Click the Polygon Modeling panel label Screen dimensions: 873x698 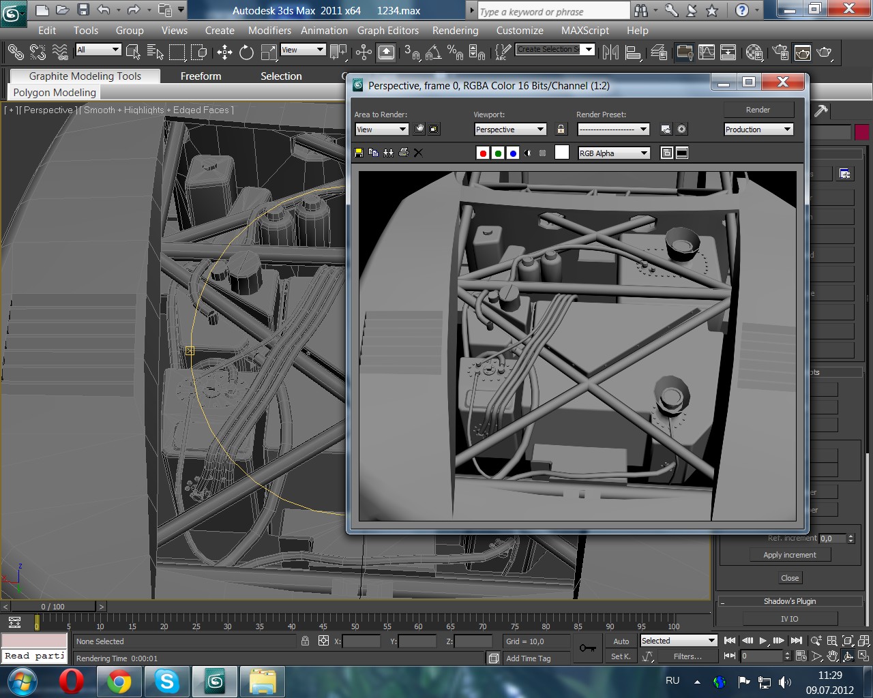[55, 92]
